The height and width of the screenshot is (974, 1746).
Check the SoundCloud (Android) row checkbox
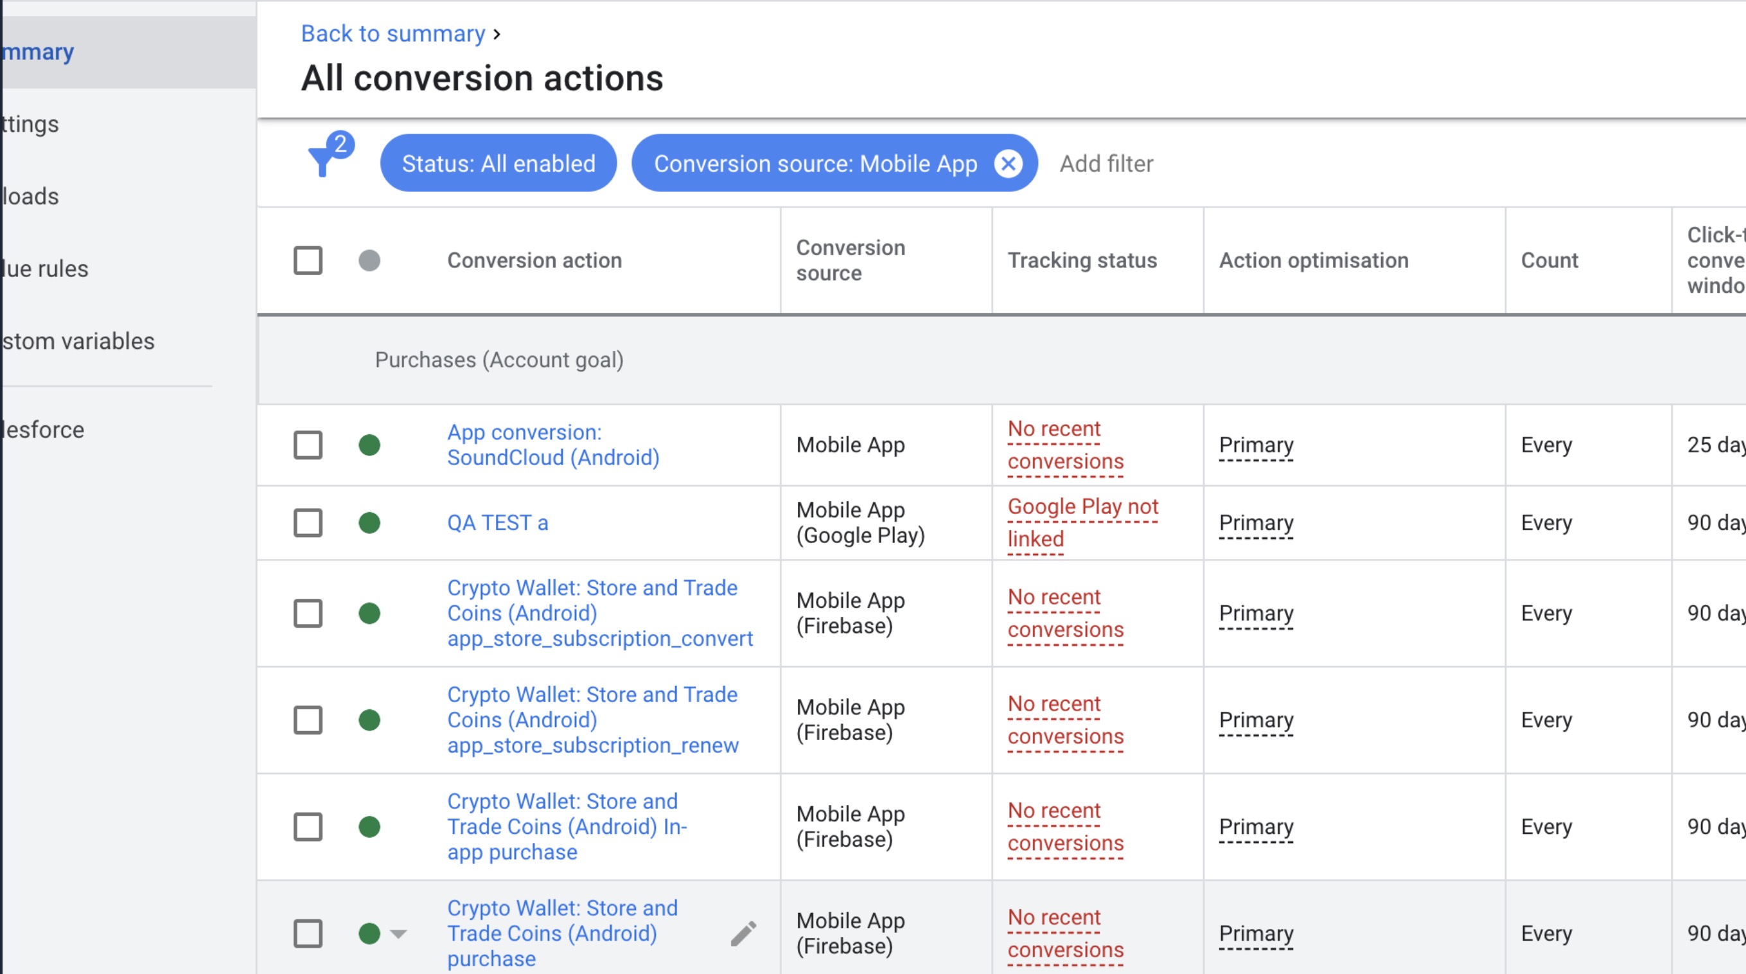(308, 445)
